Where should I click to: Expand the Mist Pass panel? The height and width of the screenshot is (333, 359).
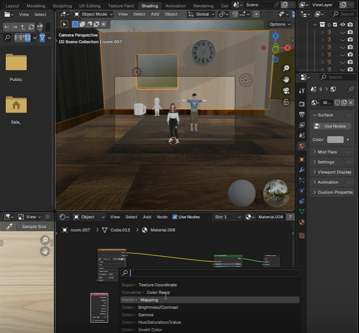tap(326, 152)
